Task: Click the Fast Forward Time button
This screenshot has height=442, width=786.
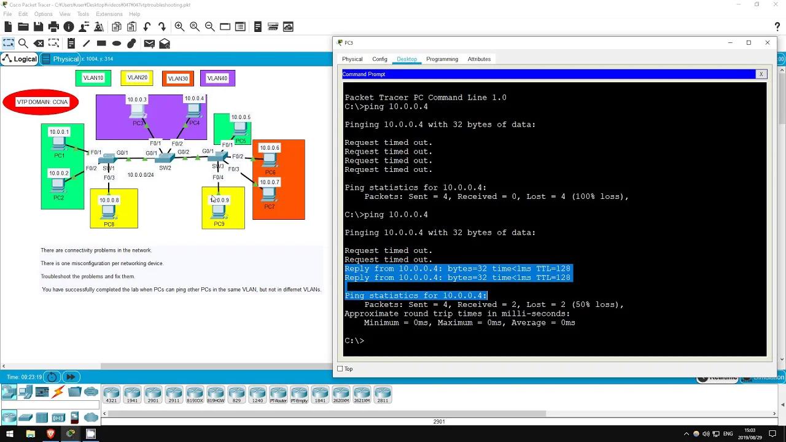Action: pos(70,376)
